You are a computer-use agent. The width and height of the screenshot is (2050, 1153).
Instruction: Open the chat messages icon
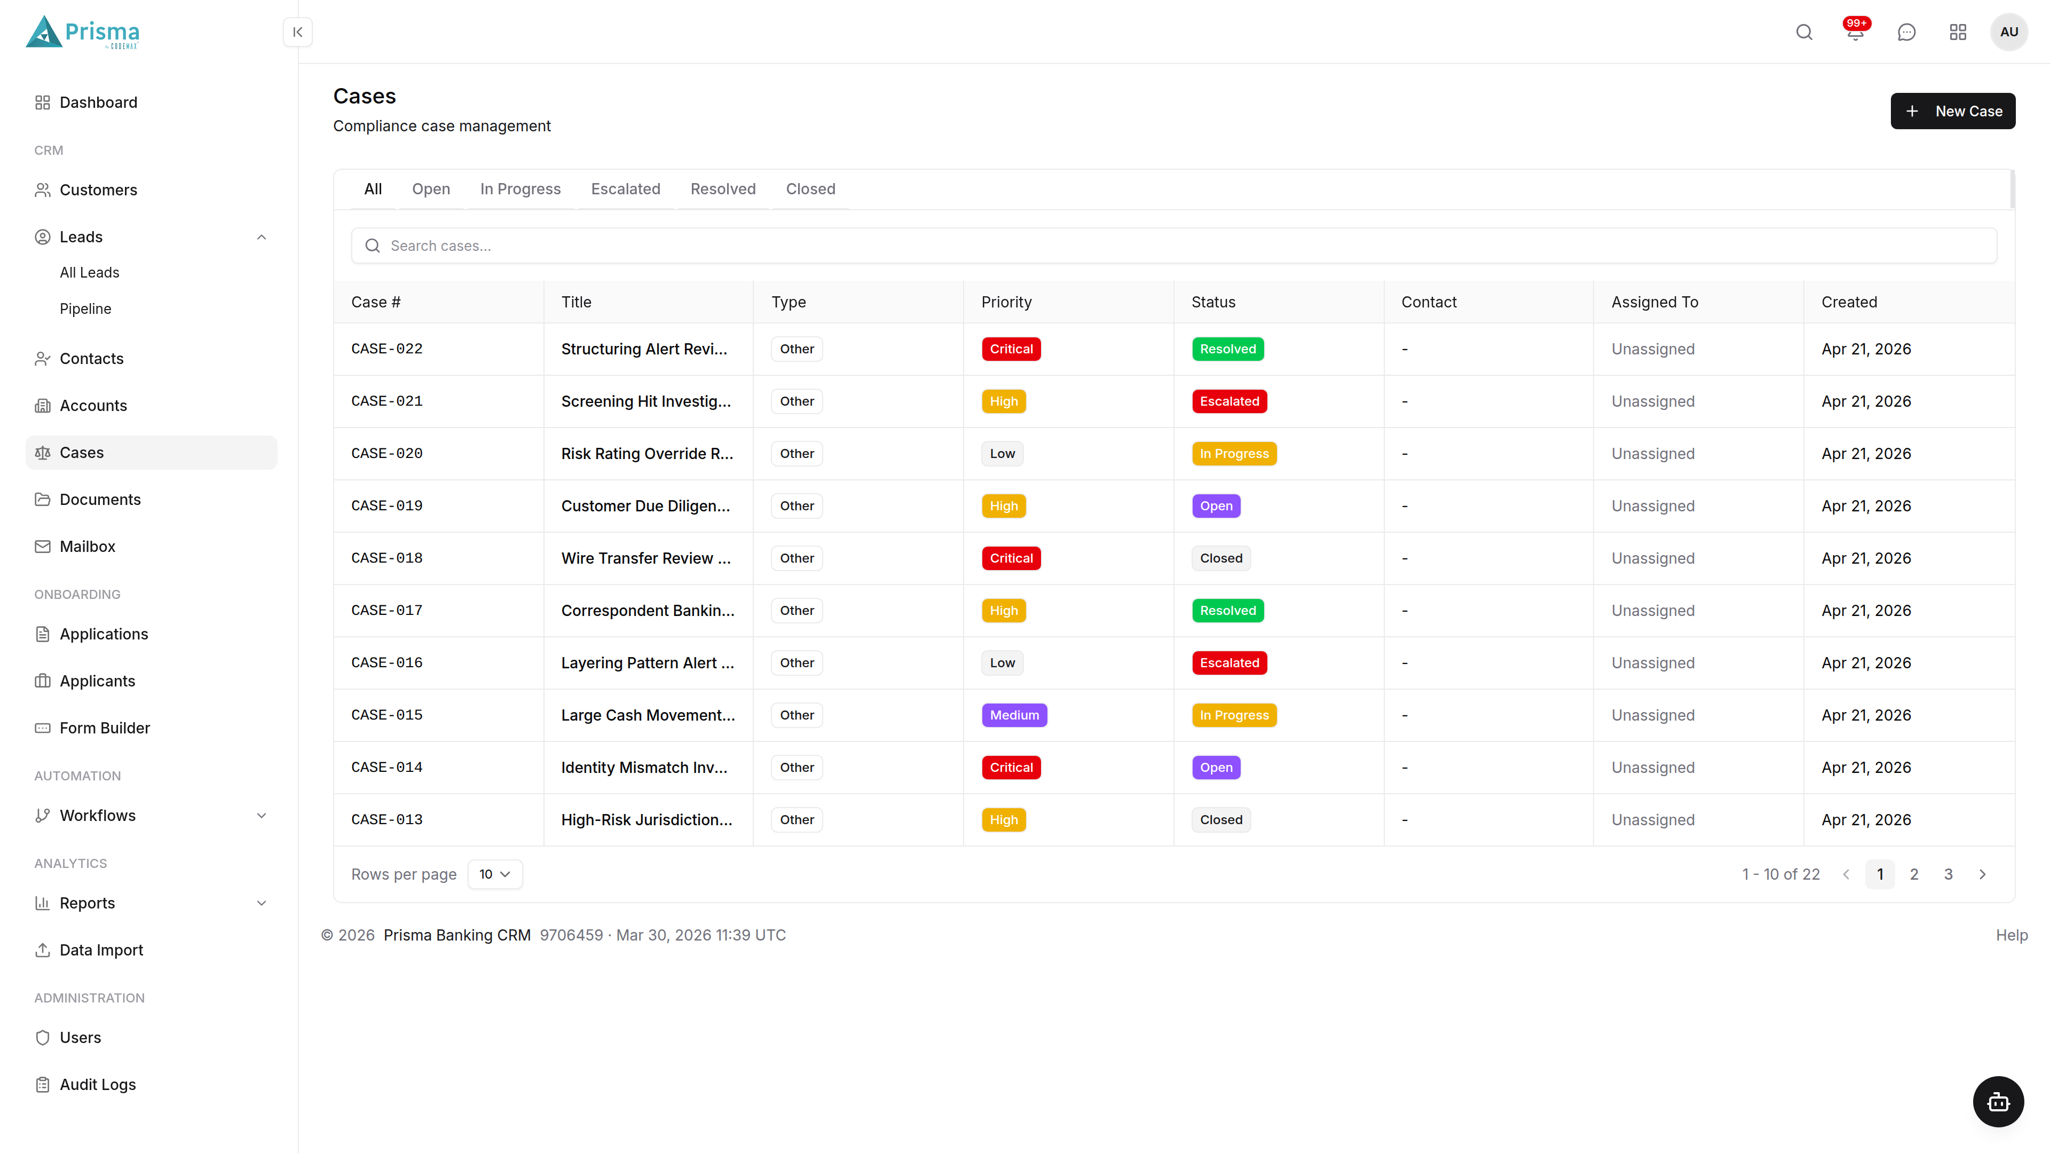pyautogui.click(x=1907, y=32)
